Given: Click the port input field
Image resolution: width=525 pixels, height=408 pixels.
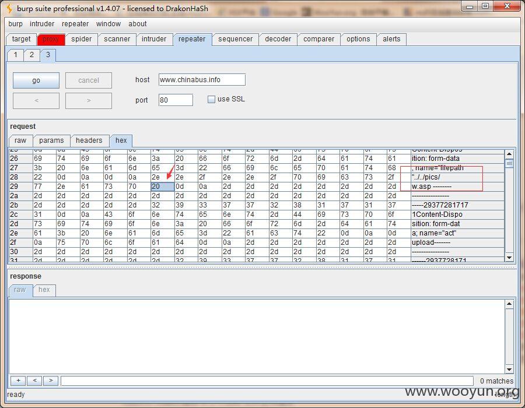Looking at the screenshot, I should pyautogui.click(x=176, y=100).
